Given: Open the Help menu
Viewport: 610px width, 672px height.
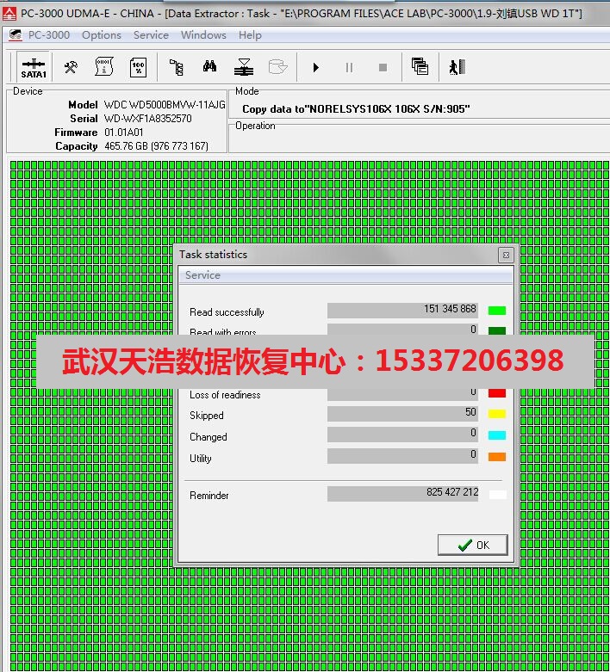Looking at the screenshot, I should pos(250,35).
